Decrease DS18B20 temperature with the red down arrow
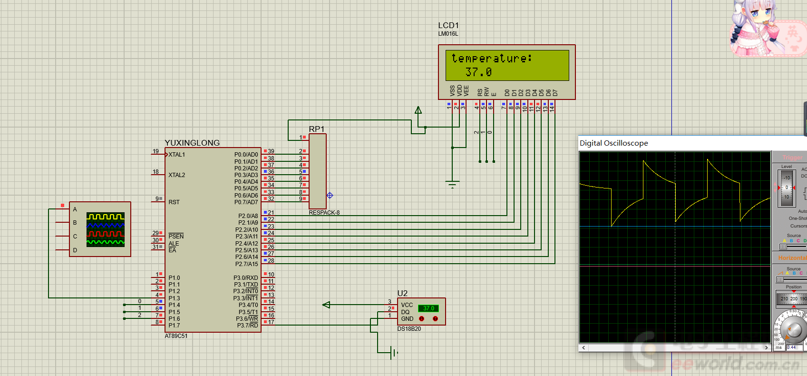The image size is (807, 376). (421, 319)
